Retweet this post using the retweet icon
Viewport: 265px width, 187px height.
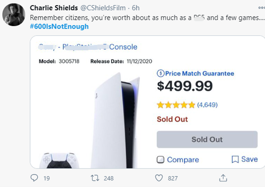point(94,178)
